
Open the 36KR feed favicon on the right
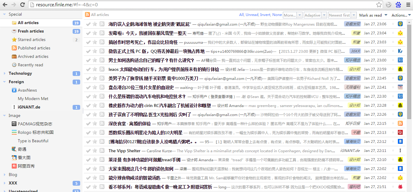pos(400,51)
